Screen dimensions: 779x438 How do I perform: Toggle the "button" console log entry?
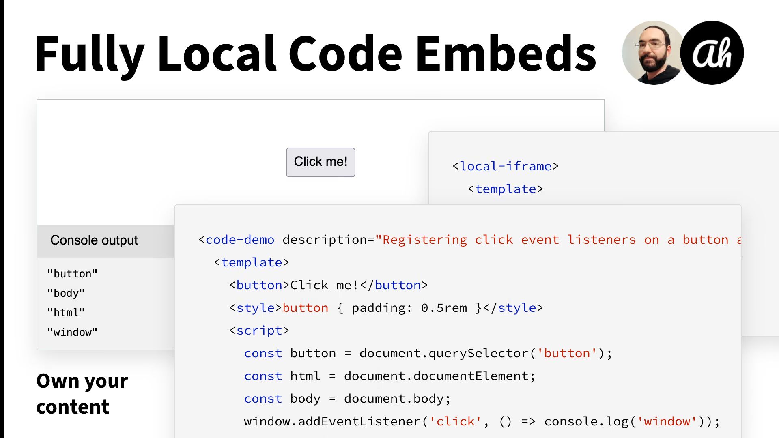pyautogui.click(x=72, y=273)
